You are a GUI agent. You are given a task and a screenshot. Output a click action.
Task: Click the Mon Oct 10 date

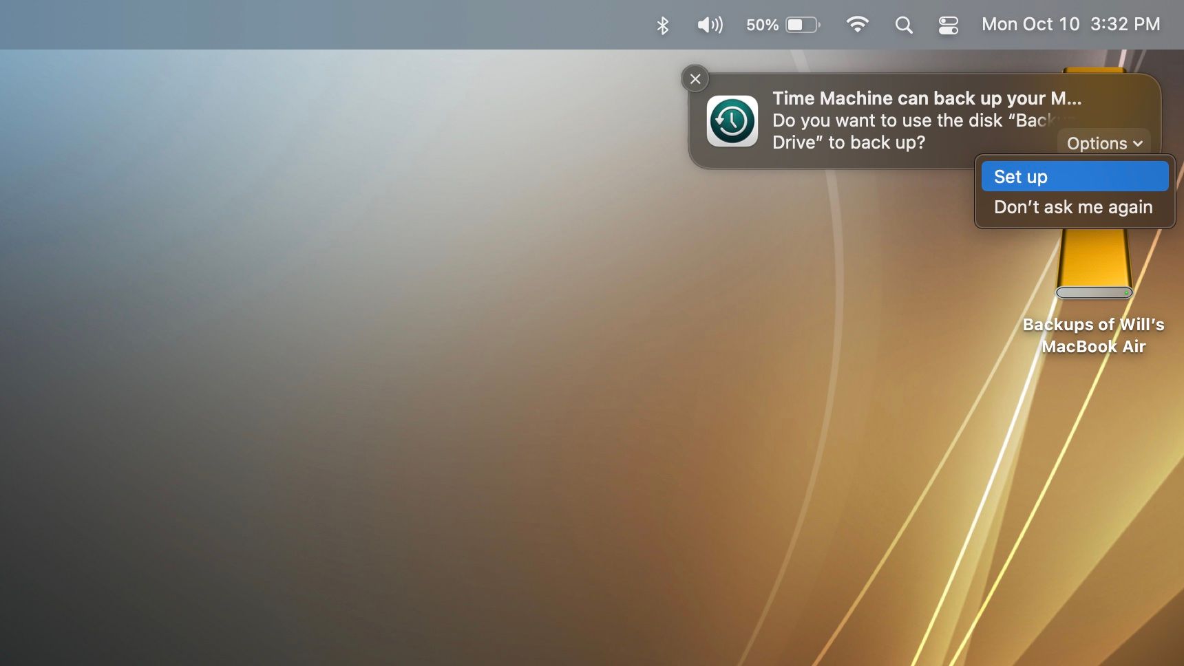(1030, 24)
